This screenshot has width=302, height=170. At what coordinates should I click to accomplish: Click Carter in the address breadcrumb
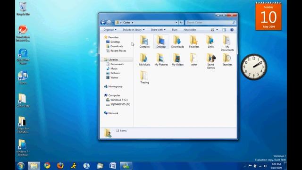[126, 23]
